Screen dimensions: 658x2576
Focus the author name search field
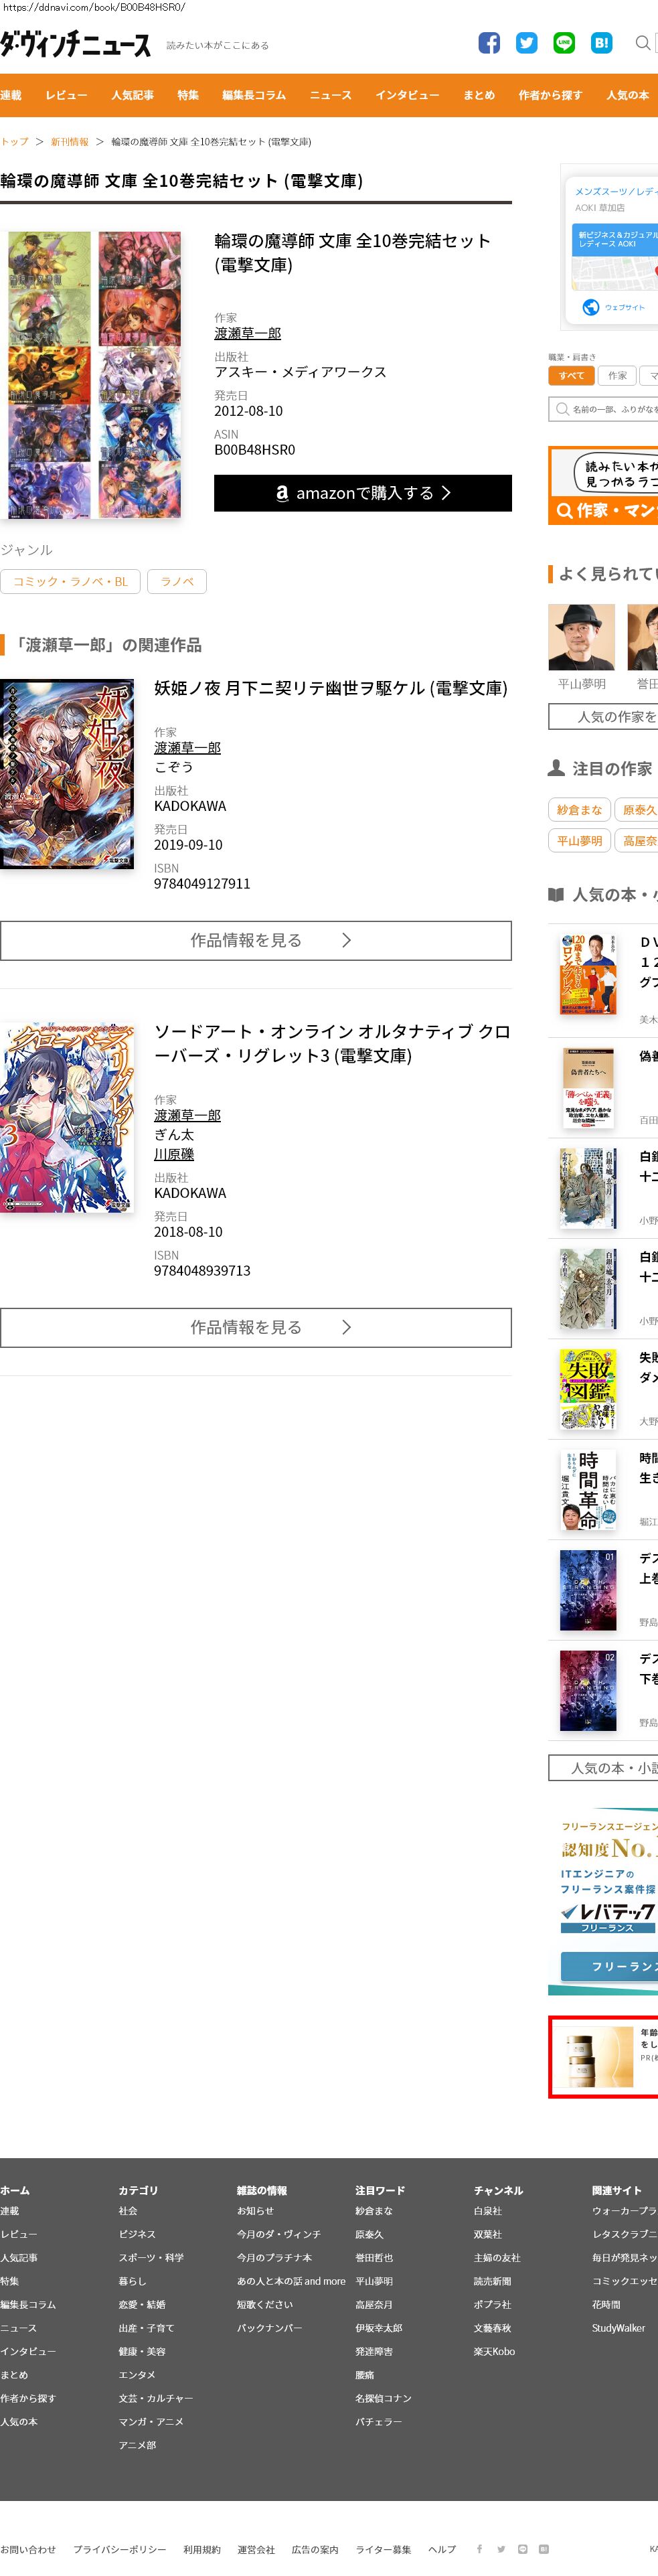tap(603, 409)
